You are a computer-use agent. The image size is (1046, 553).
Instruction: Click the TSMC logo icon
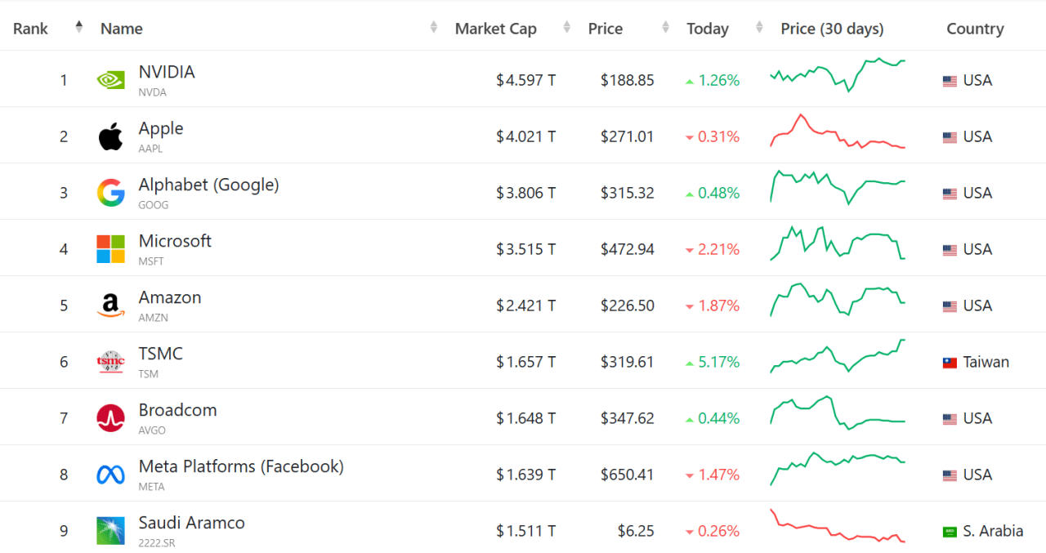pyautogui.click(x=111, y=362)
